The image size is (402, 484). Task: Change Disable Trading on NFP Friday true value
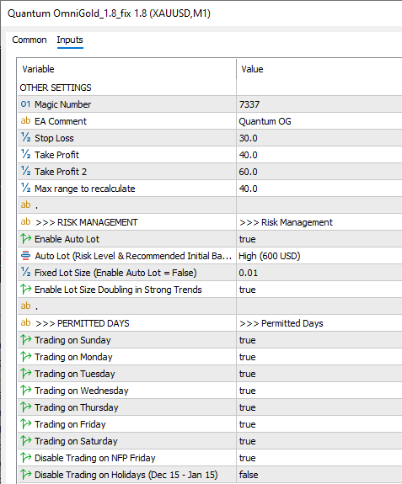(247, 458)
